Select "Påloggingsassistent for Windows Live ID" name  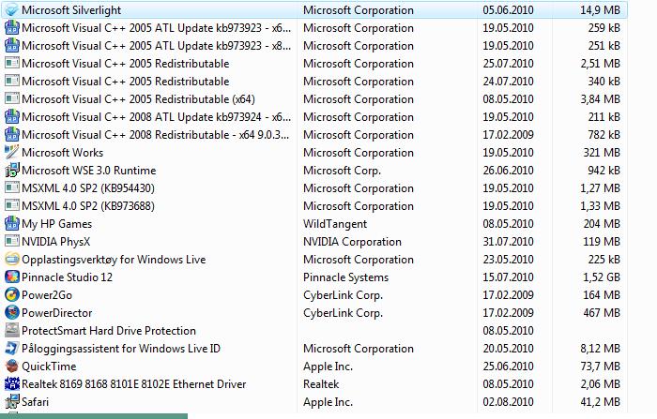(121, 349)
